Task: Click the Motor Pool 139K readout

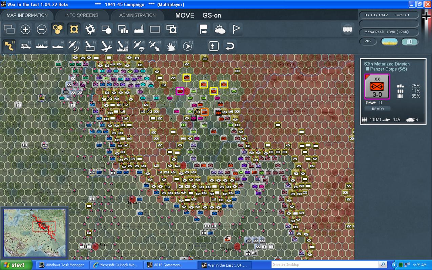Action: click(x=389, y=32)
